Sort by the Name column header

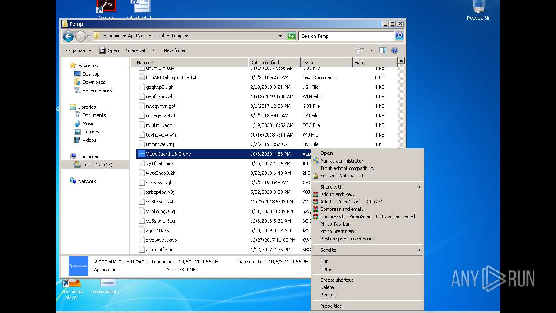[x=189, y=63]
